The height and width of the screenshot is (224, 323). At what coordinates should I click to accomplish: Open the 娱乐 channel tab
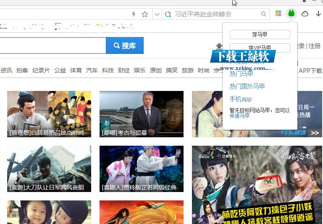(x=140, y=70)
